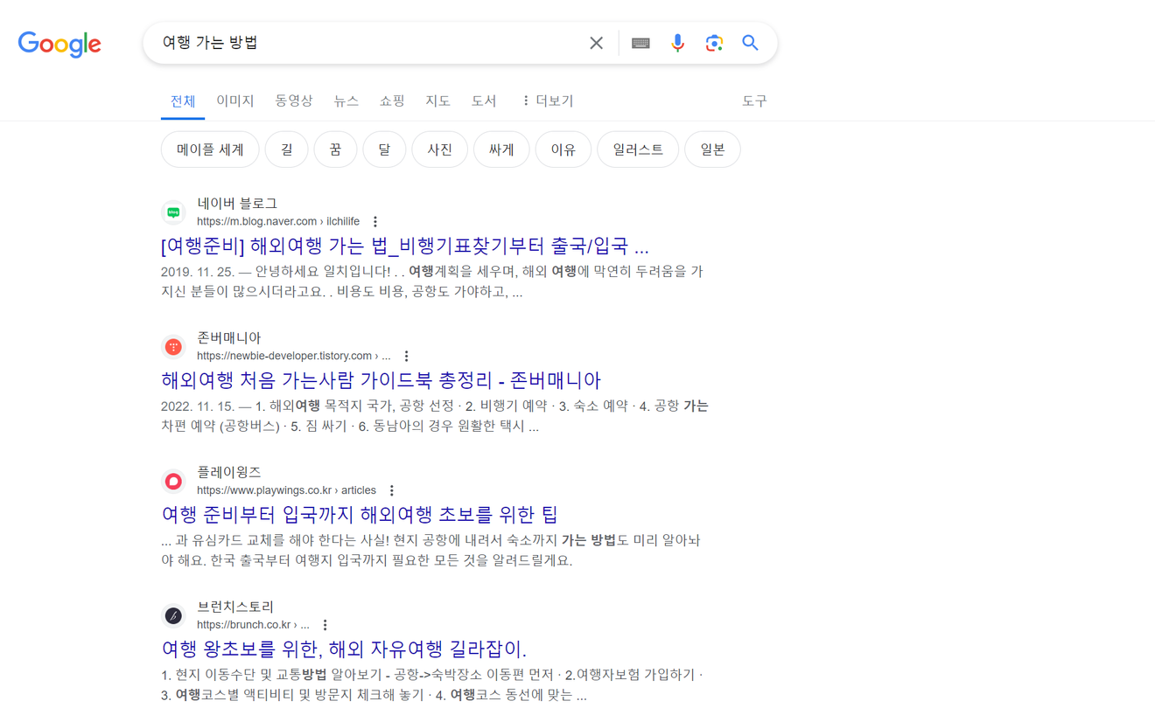Image resolution: width=1155 pixels, height=708 pixels.
Task: Open 여행 준비부터 입국까지 해외여행 초보 result
Action: (x=360, y=515)
